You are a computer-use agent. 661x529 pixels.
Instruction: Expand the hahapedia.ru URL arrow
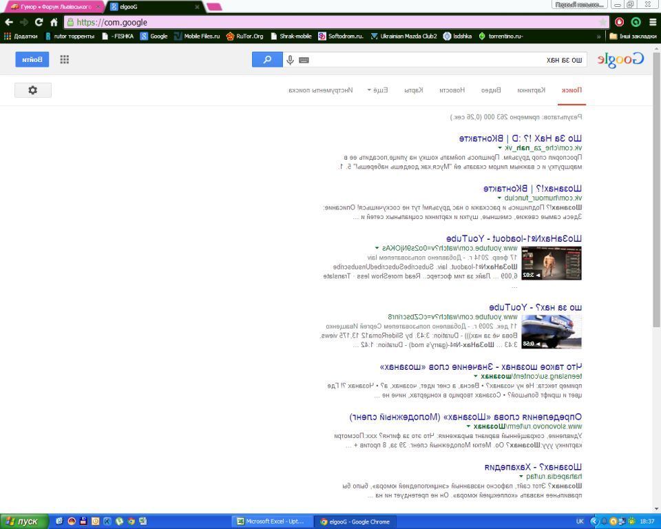[x=521, y=477]
